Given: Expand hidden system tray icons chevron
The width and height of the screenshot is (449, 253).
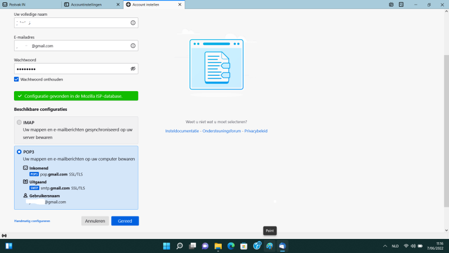Looking at the screenshot, I should pyautogui.click(x=385, y=246).
